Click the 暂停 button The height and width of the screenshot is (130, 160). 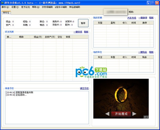[x=83, y=23]
